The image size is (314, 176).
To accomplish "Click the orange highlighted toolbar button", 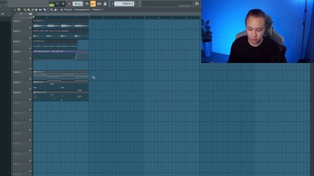I will coord(93,4).
